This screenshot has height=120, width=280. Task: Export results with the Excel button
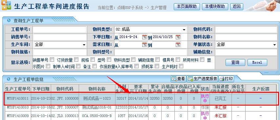tap(257, 62)
